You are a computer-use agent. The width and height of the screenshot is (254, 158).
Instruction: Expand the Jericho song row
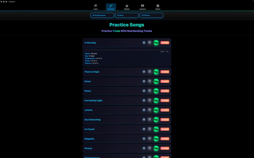tap(127, 110)
